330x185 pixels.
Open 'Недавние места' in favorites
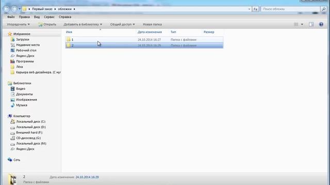click(x=28, y=45)
